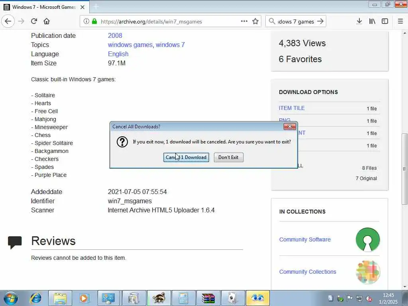This screenshot has height=306, width=408.
Task: Open the raccoon icon taskbar app
Action: (x=159, y=298)
